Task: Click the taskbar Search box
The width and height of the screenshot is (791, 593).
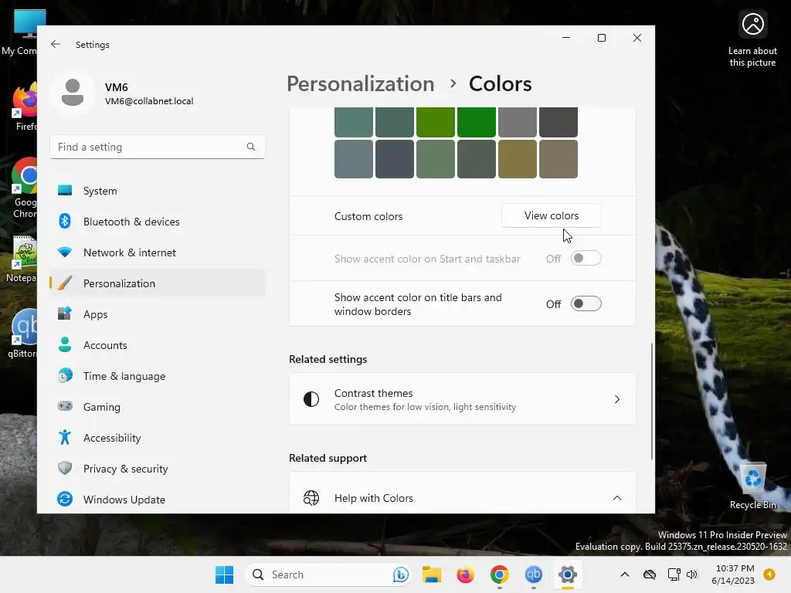Action: 328,574
